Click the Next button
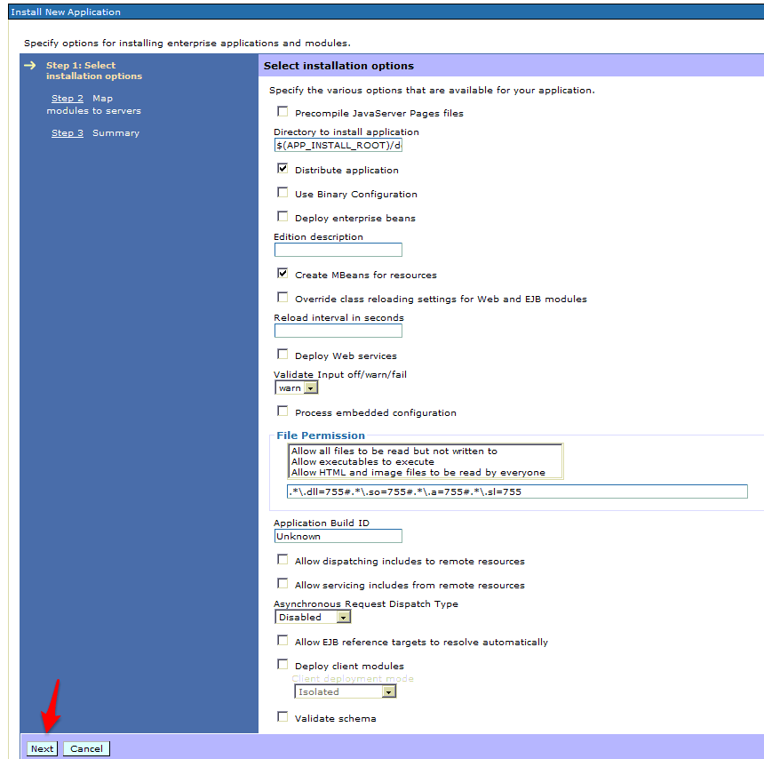 (x=42, y=748)
